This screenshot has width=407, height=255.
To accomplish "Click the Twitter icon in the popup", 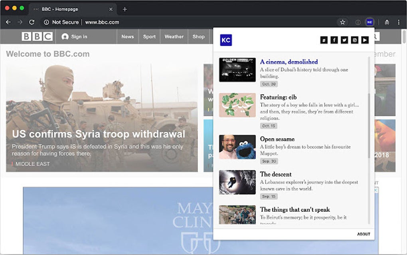I will point(344,40).
